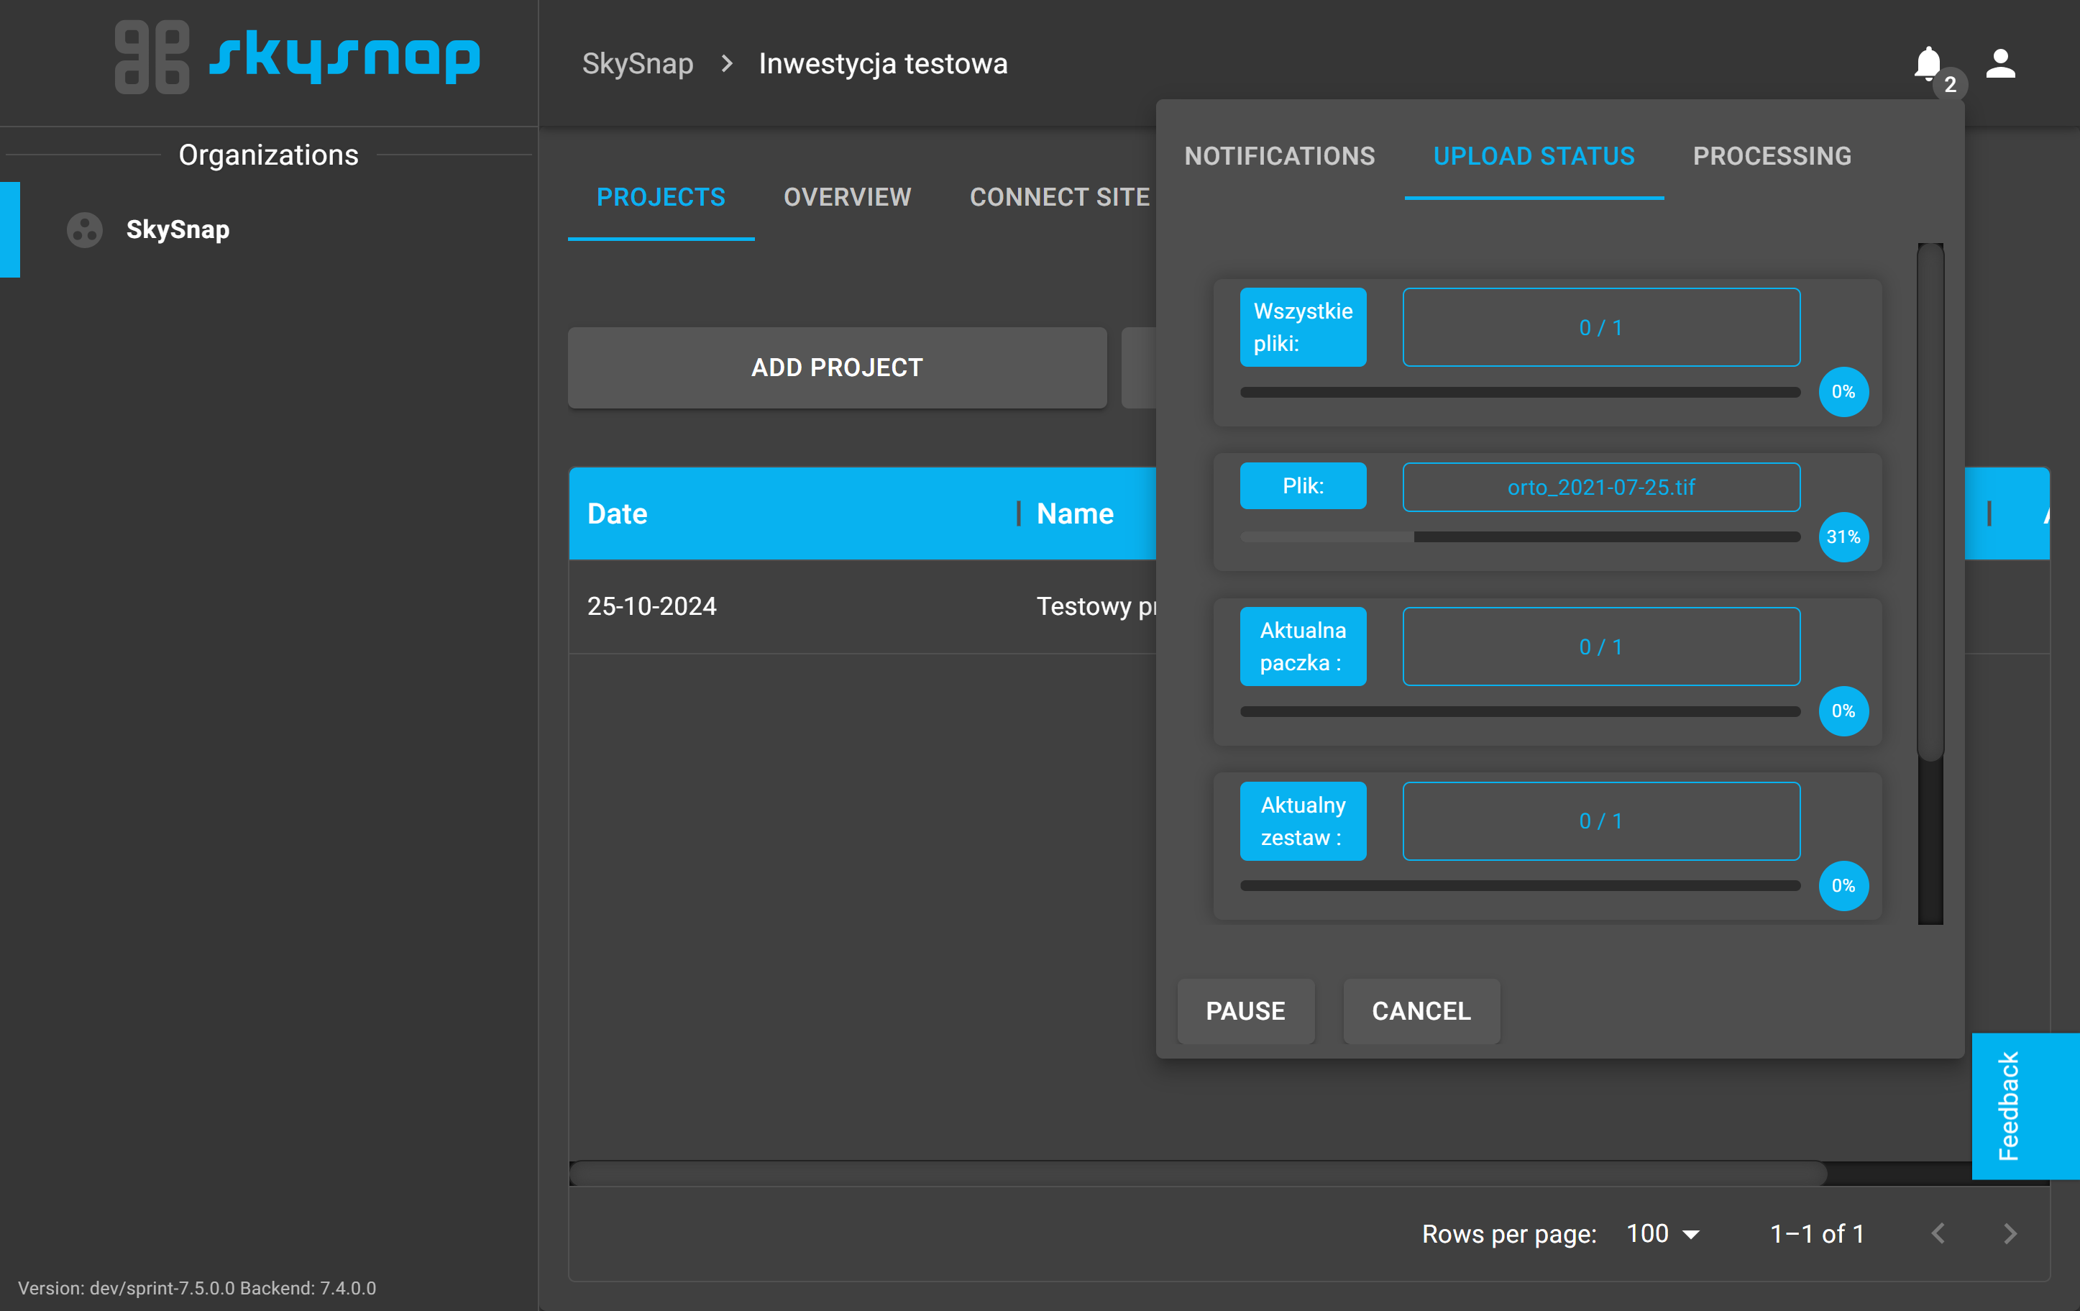Click the 31% progress badge
Screen dimensions: 2080x1311
click(x=1843, y=537)
